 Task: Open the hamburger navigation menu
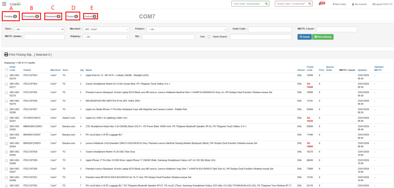[x=4, y=4]
